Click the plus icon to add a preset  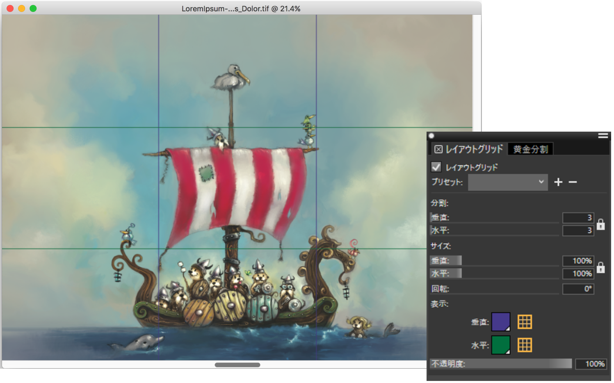click(x=558, y=182)
